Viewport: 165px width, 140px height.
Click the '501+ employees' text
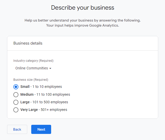54,110
